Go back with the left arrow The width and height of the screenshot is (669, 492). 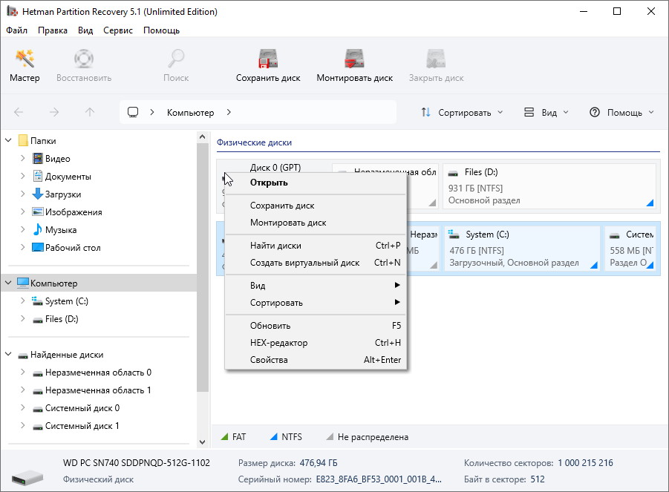click(19, 112)
